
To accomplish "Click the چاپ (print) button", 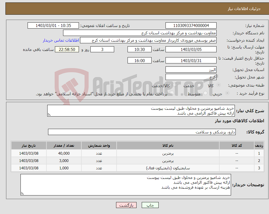I will tap(150, 205).
